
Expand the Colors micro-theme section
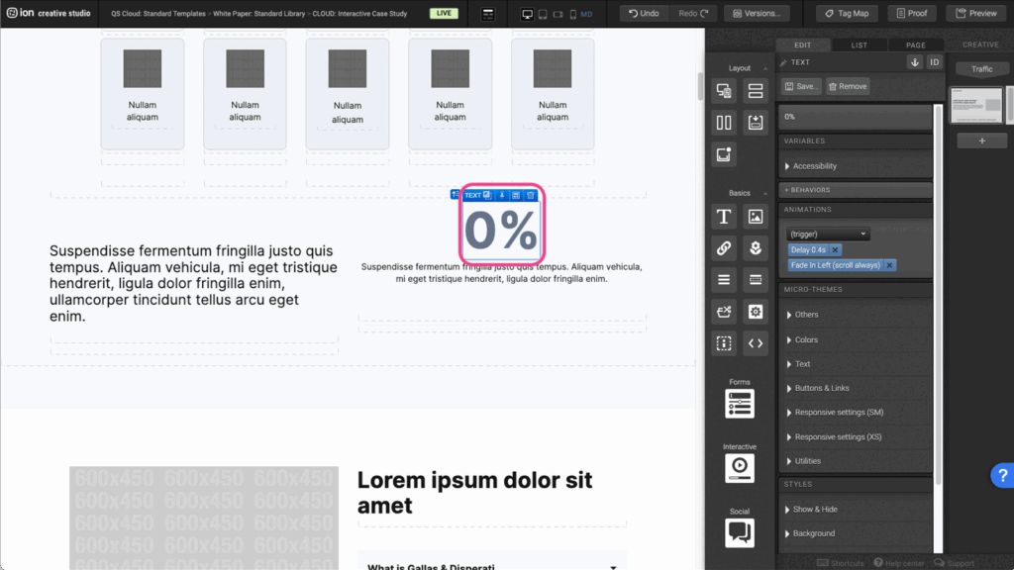[806, 339]
